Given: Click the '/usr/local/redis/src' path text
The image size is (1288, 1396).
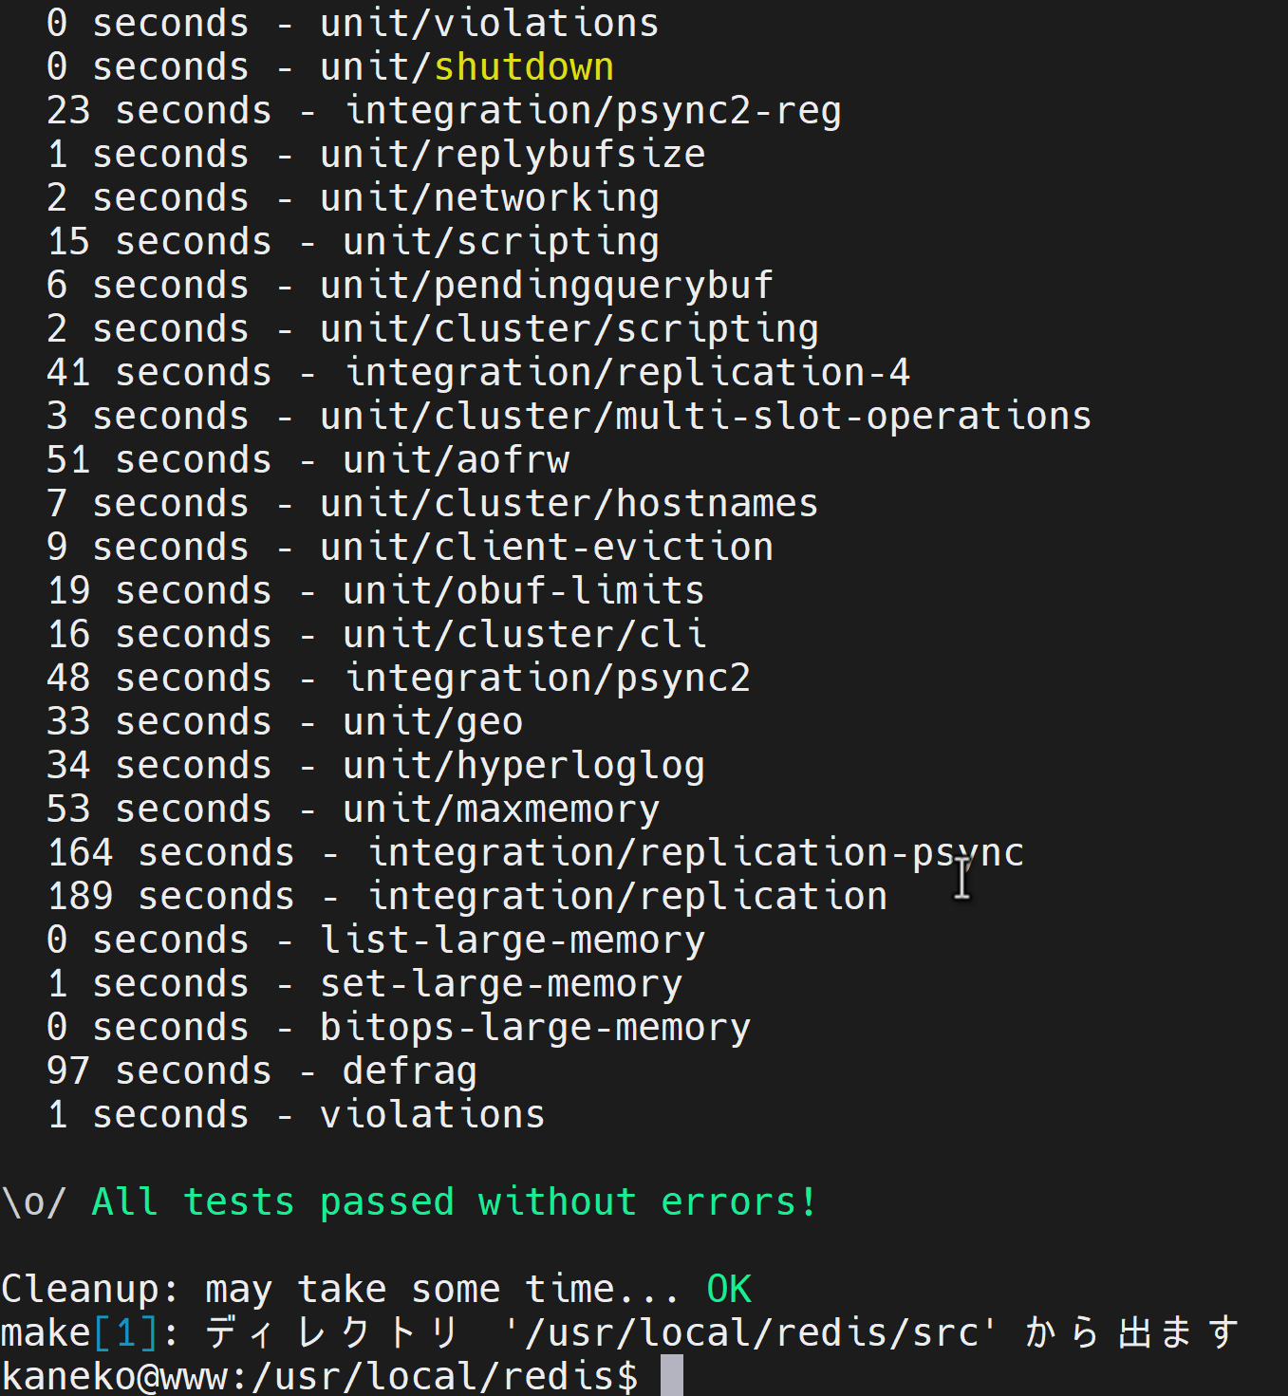Looking at the screenshot, I should [751, 1333].
